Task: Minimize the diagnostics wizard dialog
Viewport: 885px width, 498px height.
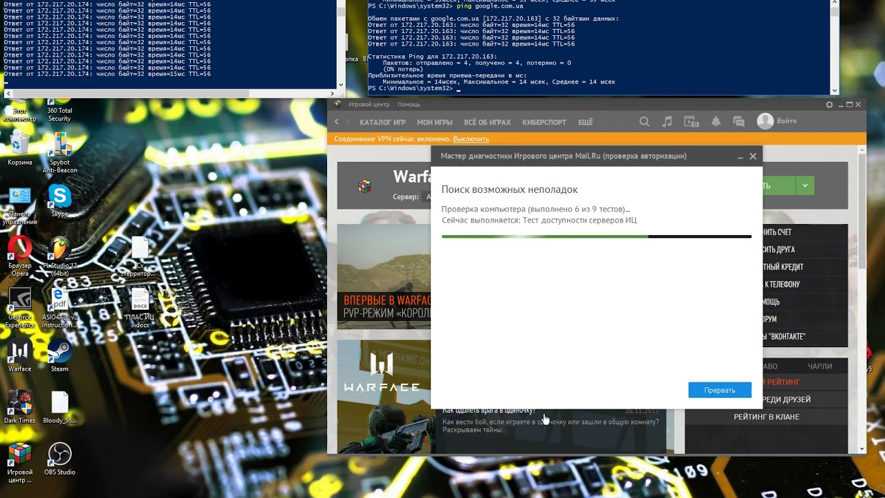Action: tap(740, 156)
